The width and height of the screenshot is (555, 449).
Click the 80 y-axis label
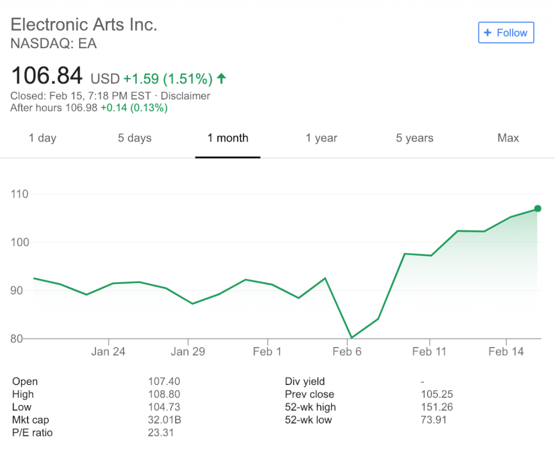click(17, 339)
